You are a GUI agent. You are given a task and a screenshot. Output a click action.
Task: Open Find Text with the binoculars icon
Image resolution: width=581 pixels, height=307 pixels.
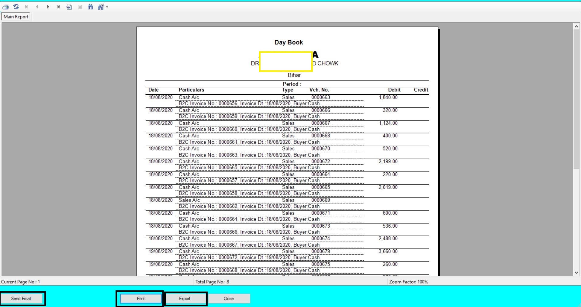click(x=91, y=6)
